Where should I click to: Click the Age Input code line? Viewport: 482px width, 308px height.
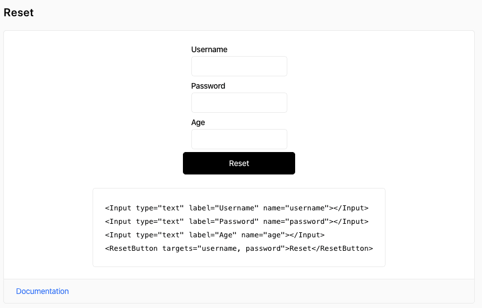tap(214, 235)
